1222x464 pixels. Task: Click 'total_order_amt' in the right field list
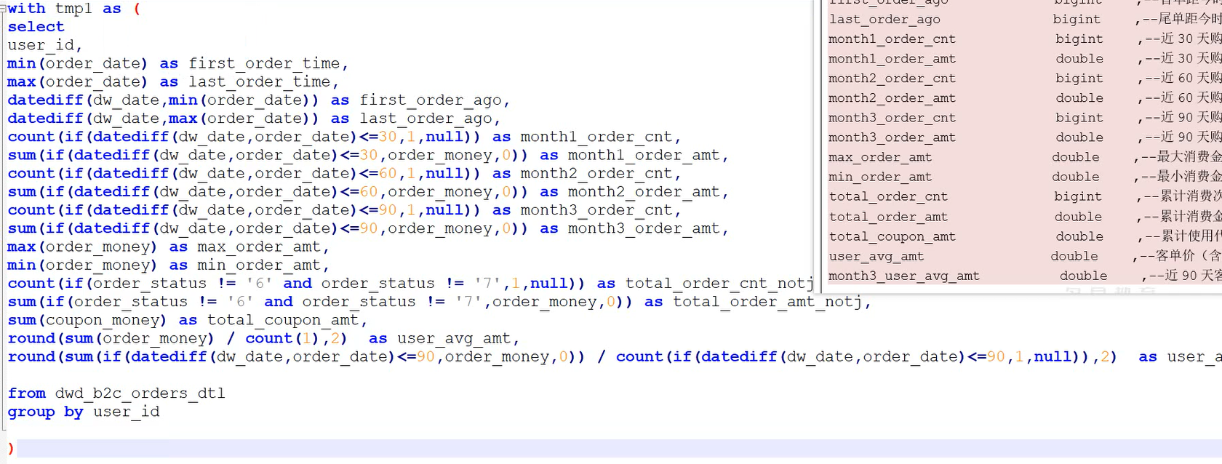[x=888, y=217]
